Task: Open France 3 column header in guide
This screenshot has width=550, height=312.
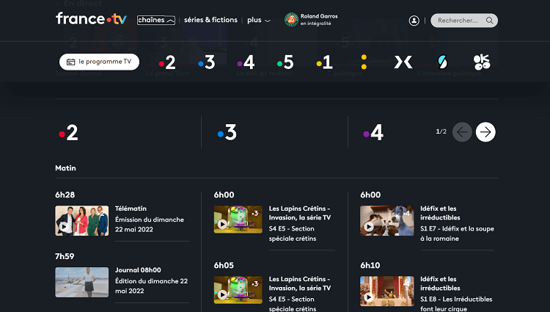Action: point(227,133)
